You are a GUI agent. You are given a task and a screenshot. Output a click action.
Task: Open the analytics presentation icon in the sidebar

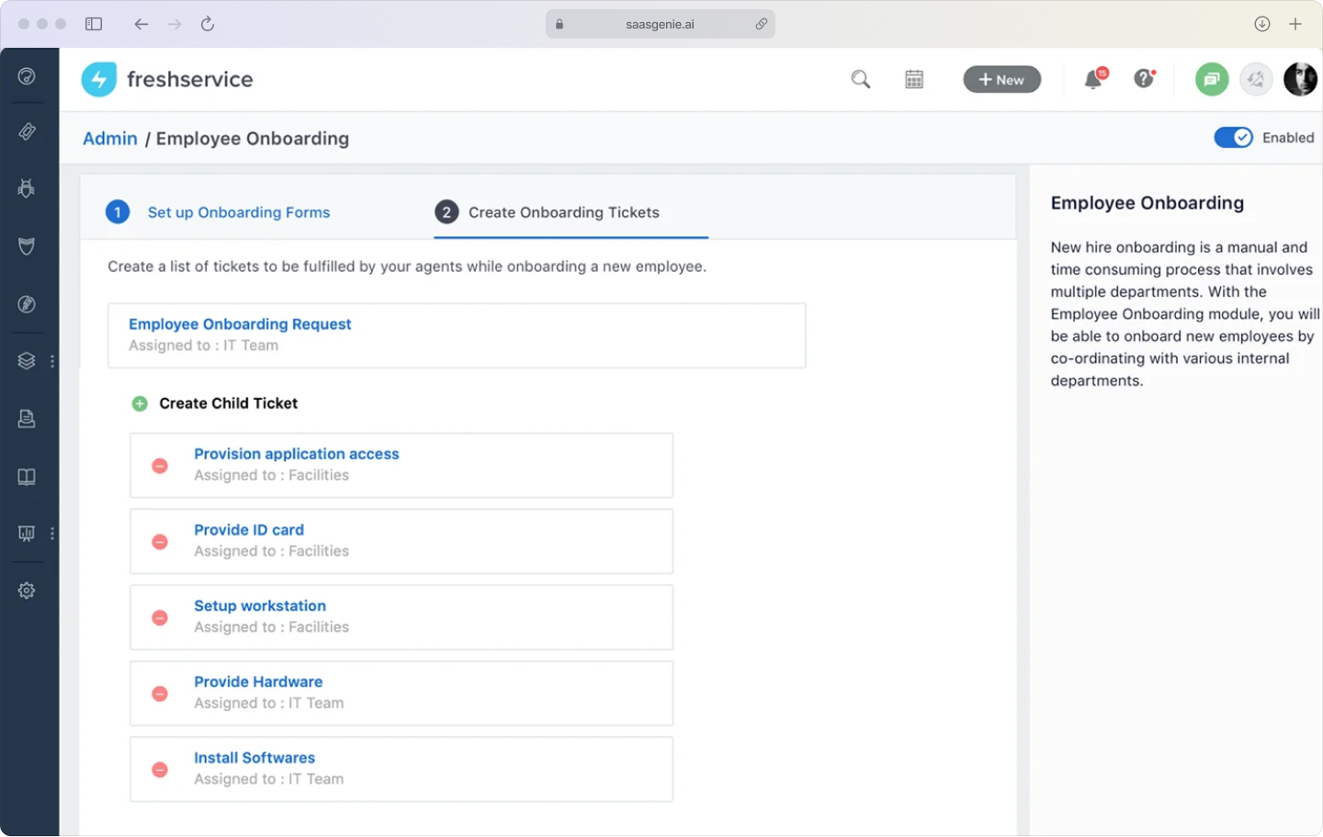point(26,533)
